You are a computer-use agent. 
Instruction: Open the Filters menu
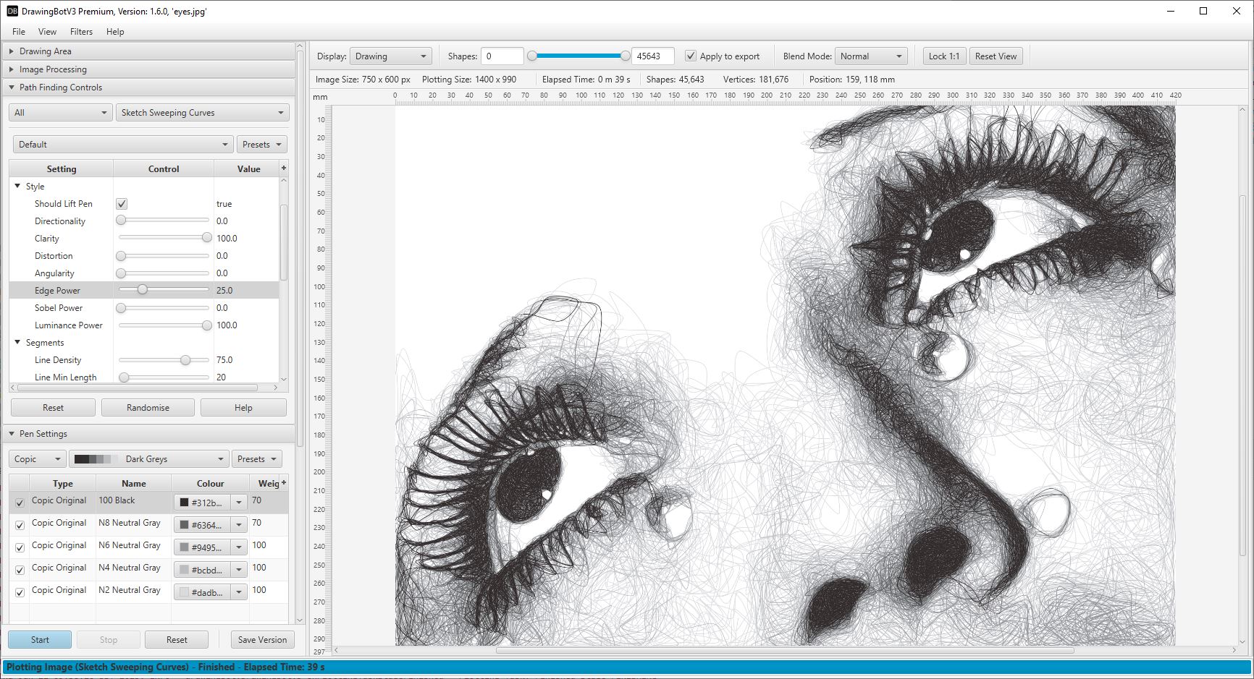point(81,31)
